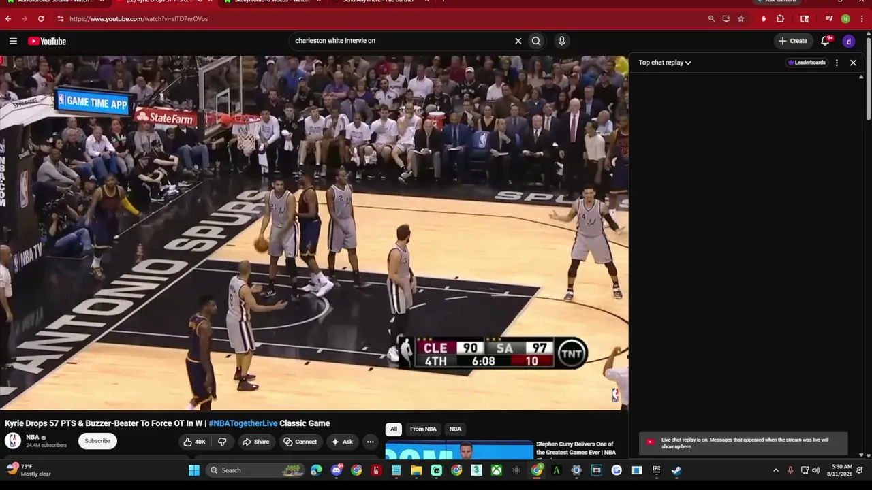Open the Chrome extensions puzzle menu
This screenshot has height=490, width=872.
pos(780,19)
